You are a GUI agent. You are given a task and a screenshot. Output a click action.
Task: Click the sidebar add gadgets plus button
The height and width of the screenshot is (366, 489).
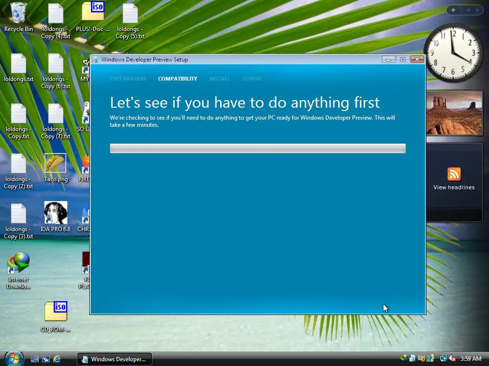tap(453, 10)
